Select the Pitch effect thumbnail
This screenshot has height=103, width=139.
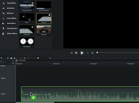pyautogui.click(x=27, y=18)
